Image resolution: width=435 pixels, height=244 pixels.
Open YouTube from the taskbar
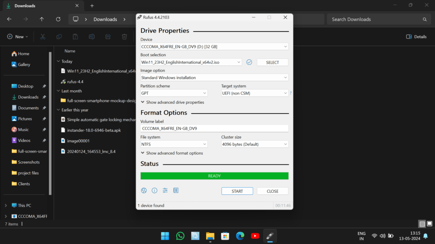[x=255, y=236]
